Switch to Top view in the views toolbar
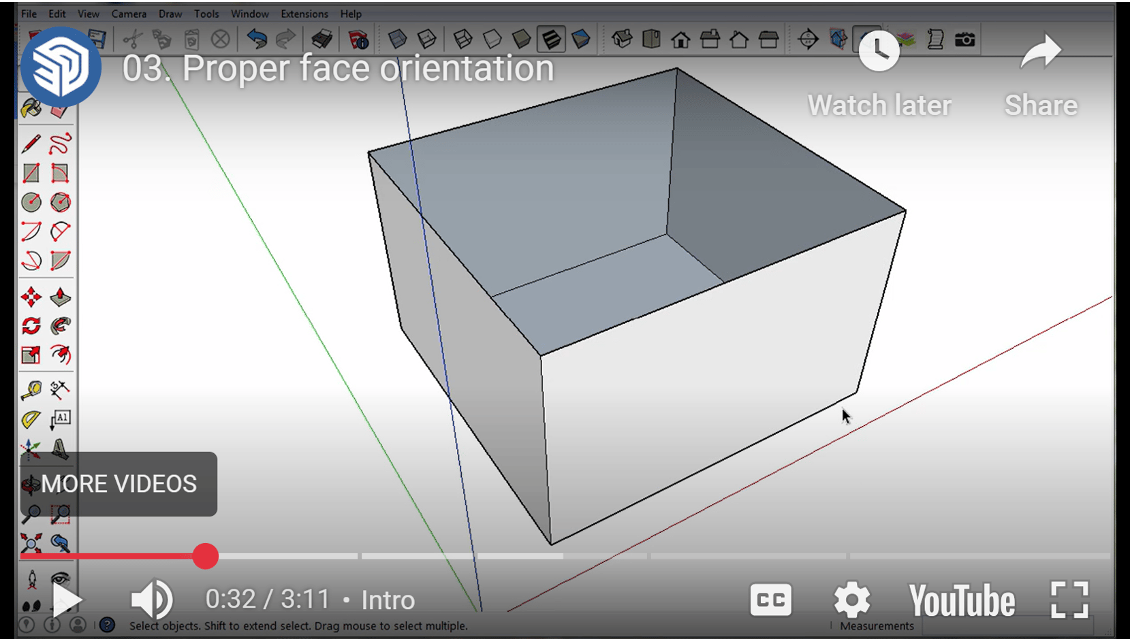The height and width of the screenshot is (639, 1130). click(x=650, y=39)
